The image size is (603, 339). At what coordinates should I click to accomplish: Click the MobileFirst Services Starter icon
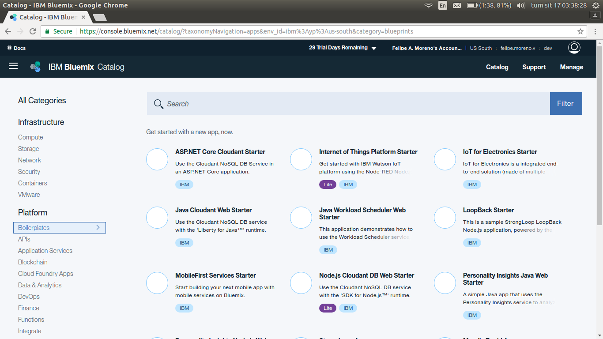pyautogui.click(x=157, y=283)
